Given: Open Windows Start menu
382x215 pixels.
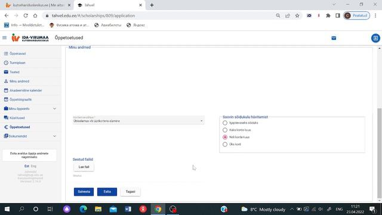Looking at the screenshot, I should (x=7, y=209).
